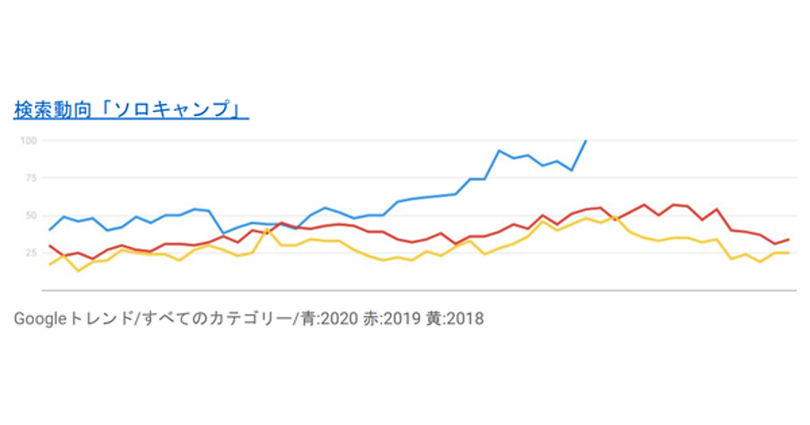The height and width of the screenshot is (425, 810).
Task: Click the yellow line's leftmost starting point
Action: [49, 264]
